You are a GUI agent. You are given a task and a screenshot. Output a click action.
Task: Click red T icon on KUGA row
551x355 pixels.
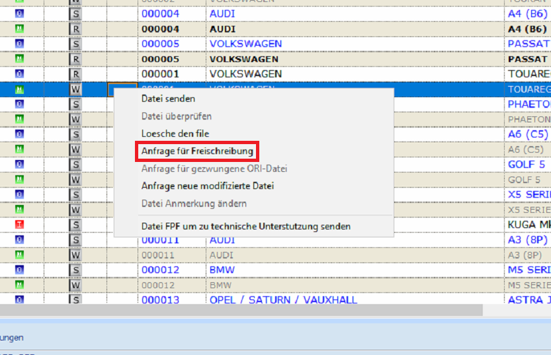(19, 224)
